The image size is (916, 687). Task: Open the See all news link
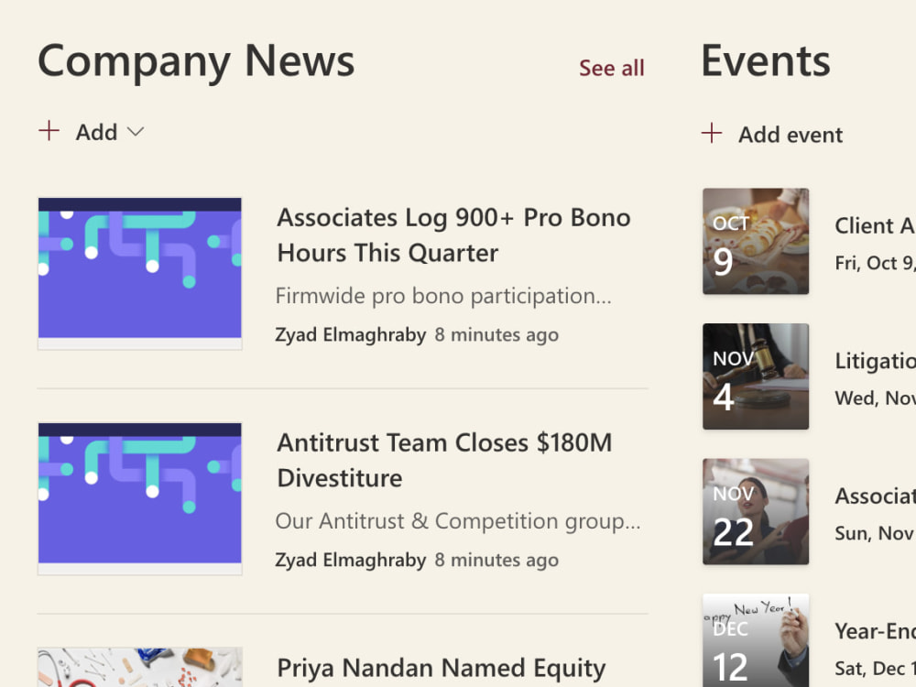(612, 69)
